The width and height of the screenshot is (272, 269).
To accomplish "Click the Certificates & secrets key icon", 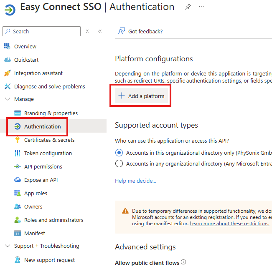I will [18, 140].
